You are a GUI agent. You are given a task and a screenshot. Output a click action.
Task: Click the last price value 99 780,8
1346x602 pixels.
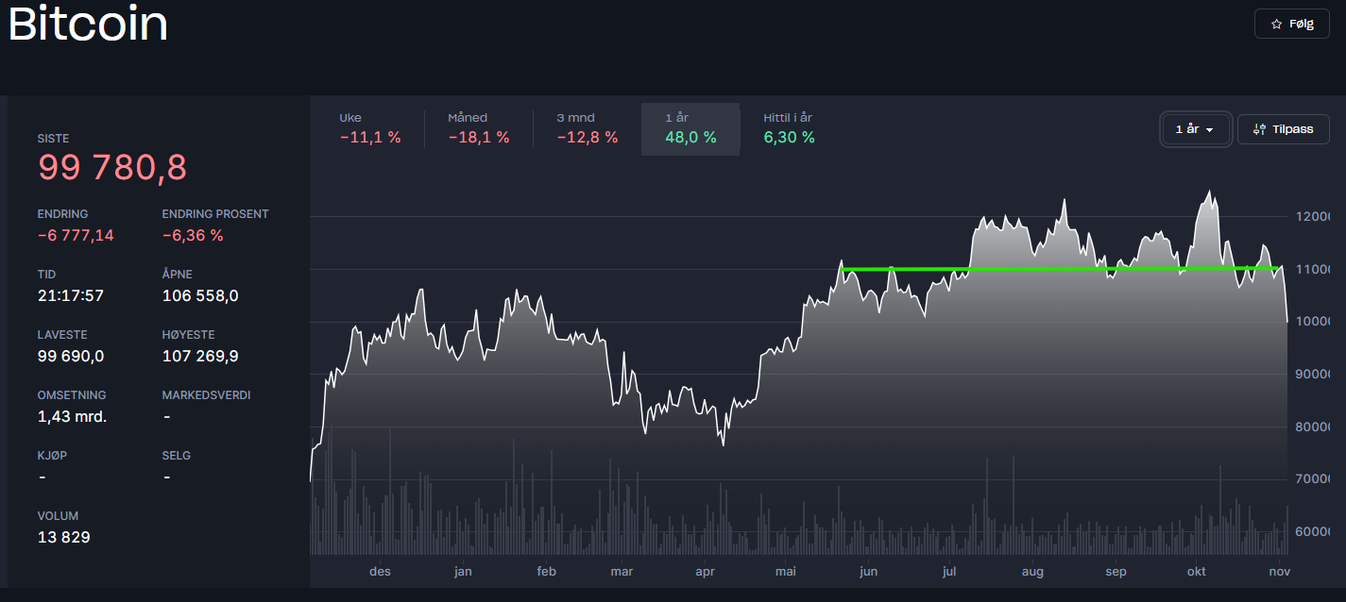pos(112,168)
